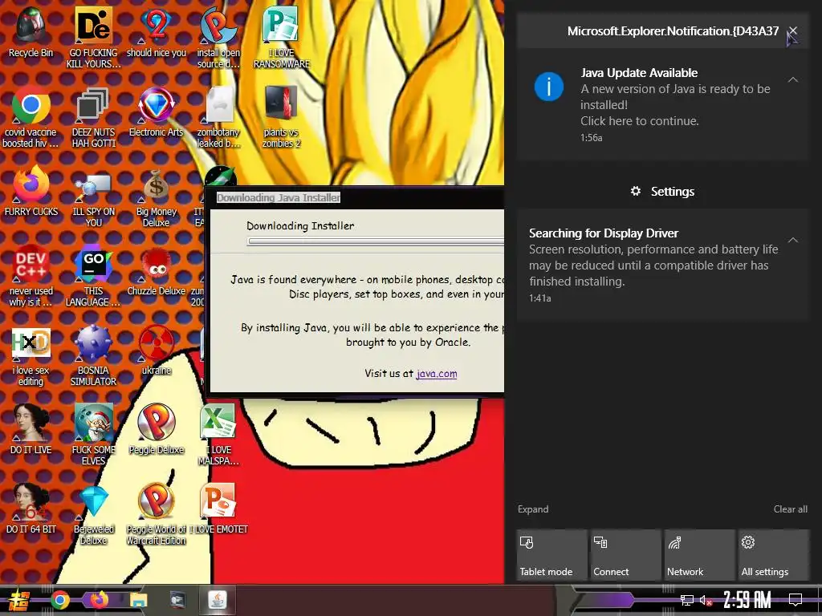Clear all notifications
822x616 pixels.
coord(791,509)
